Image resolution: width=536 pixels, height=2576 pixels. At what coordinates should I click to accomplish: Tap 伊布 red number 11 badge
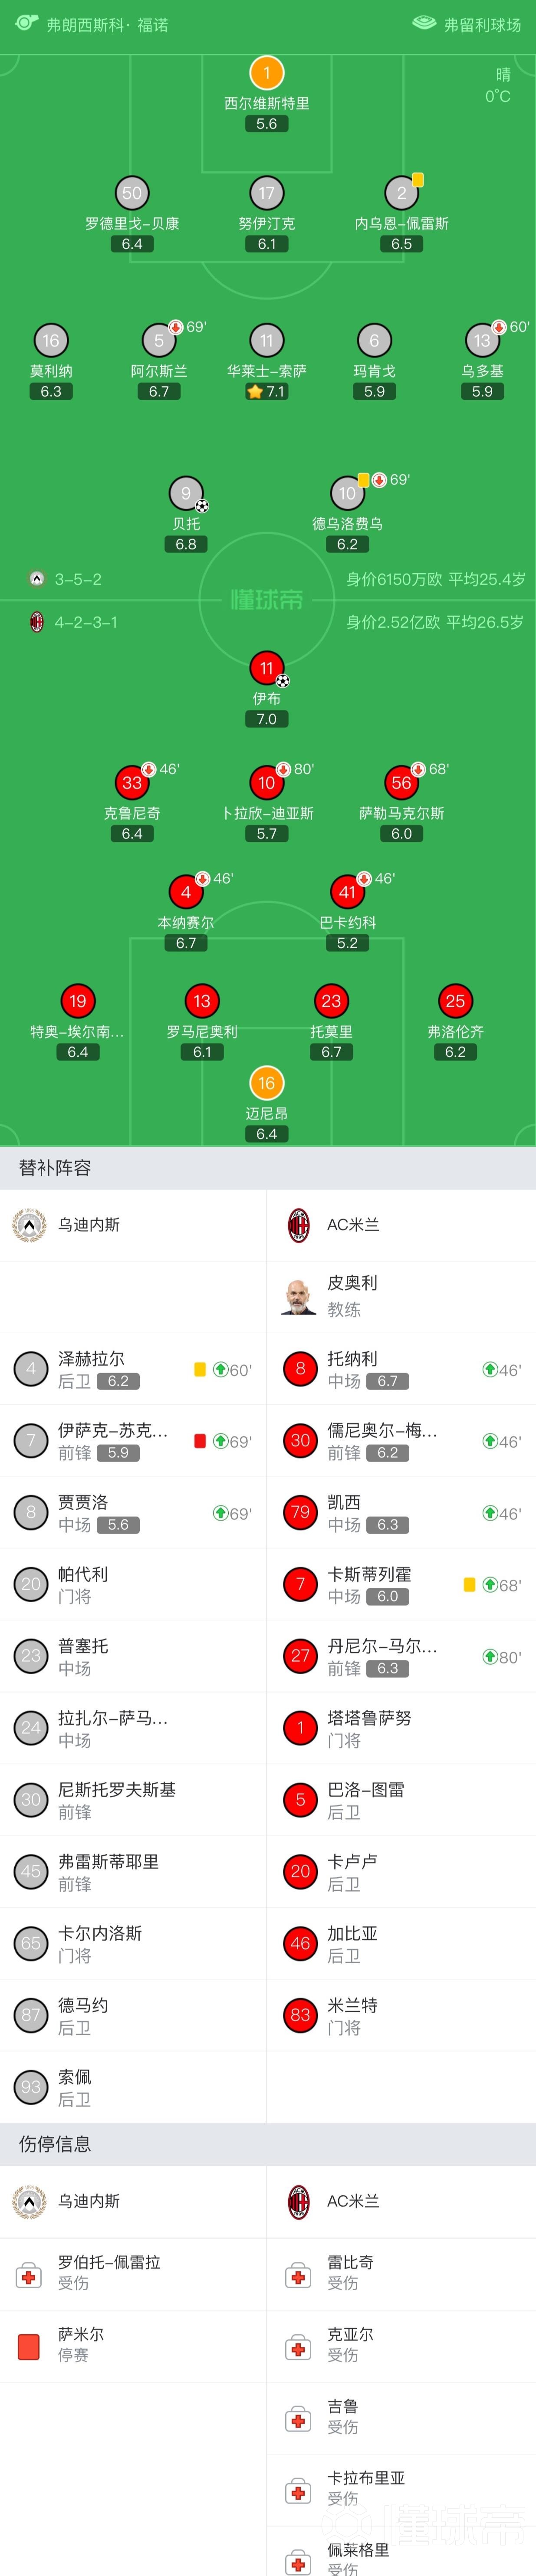point(266,668)
